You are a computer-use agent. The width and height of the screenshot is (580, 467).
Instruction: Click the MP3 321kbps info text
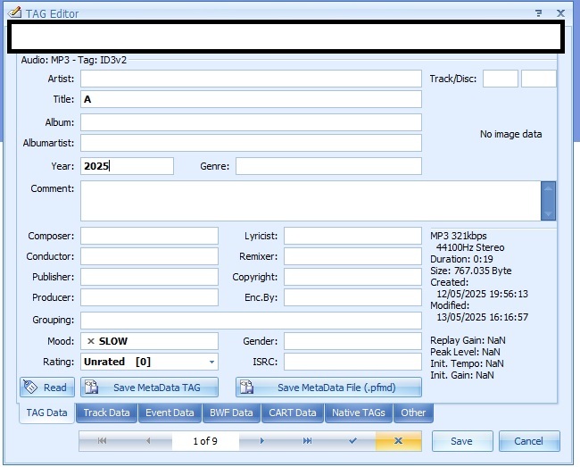coord(459,236)
